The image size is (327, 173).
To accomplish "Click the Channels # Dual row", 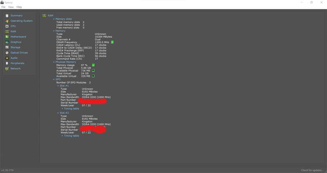I will pyautogui.click(x=78, y=39).
